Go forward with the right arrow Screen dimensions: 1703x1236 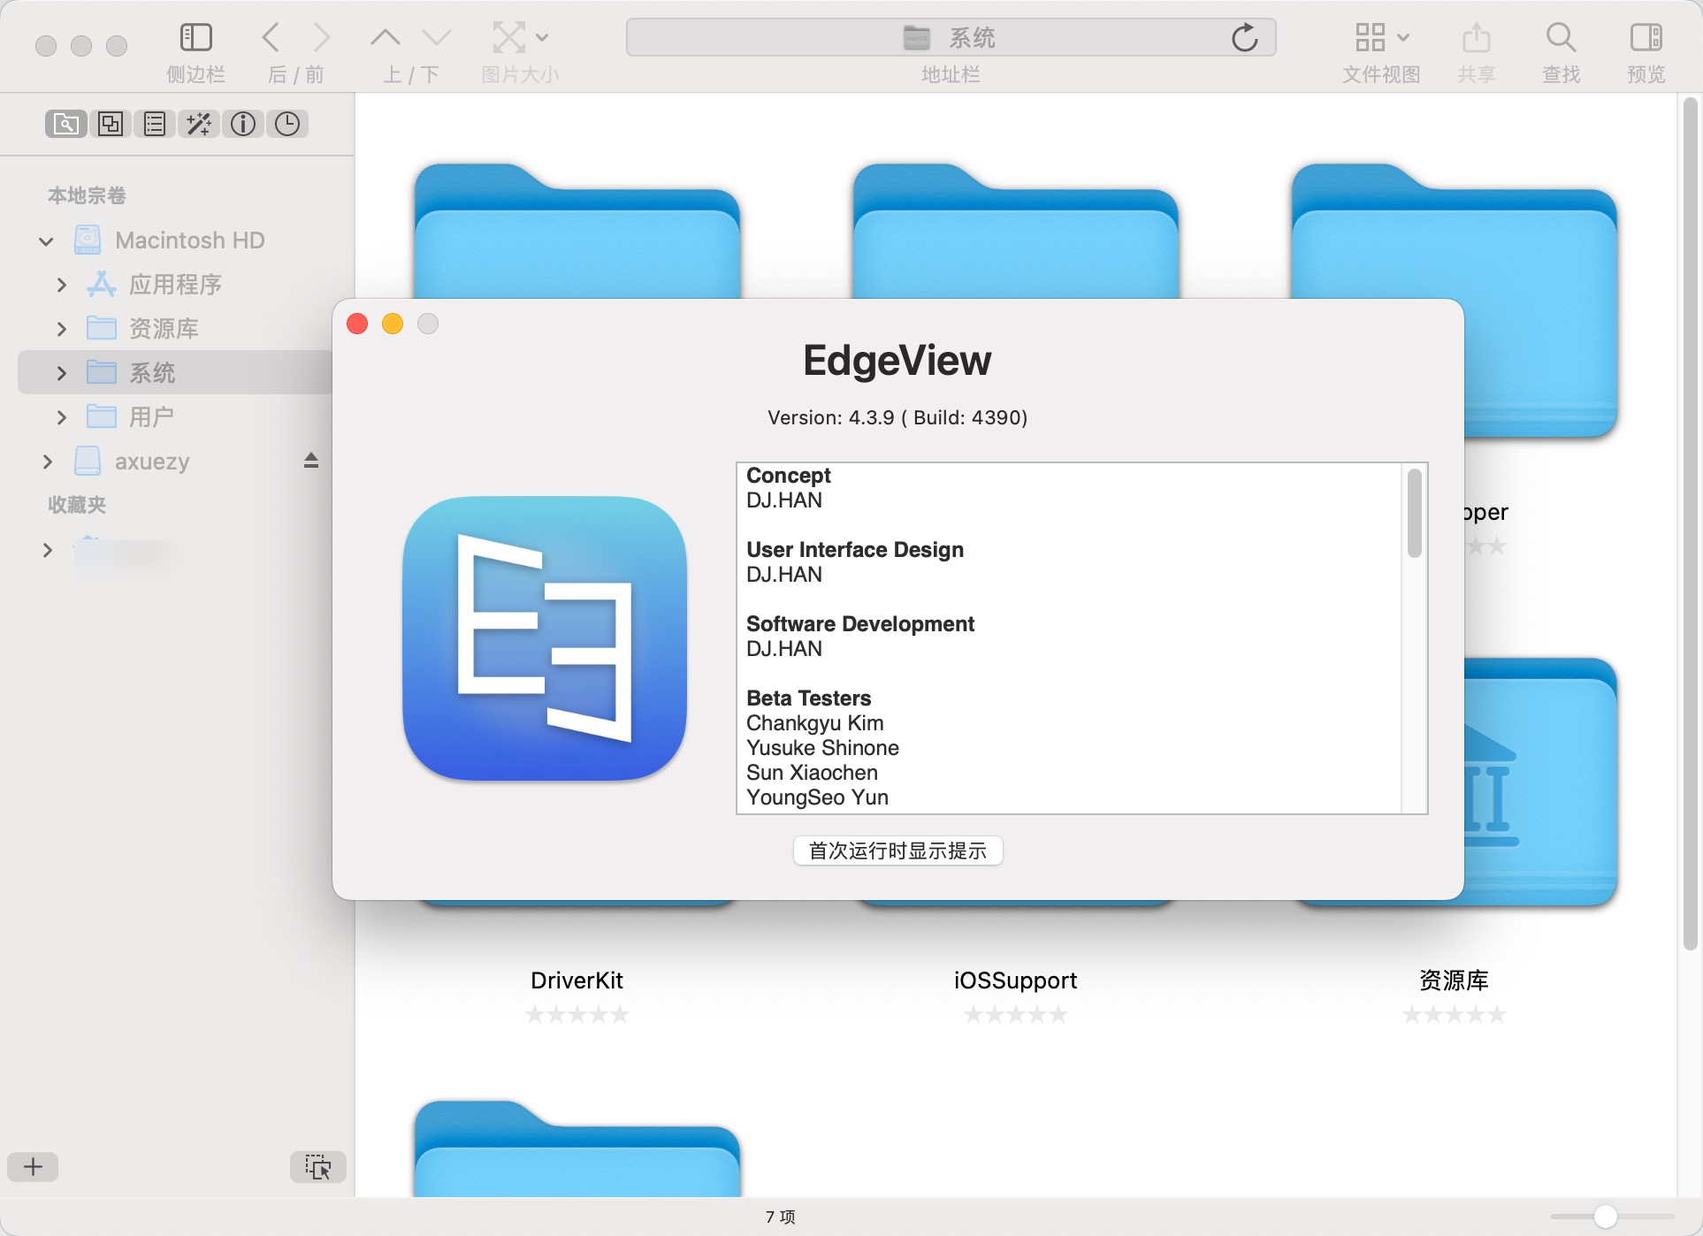point(322,38)
